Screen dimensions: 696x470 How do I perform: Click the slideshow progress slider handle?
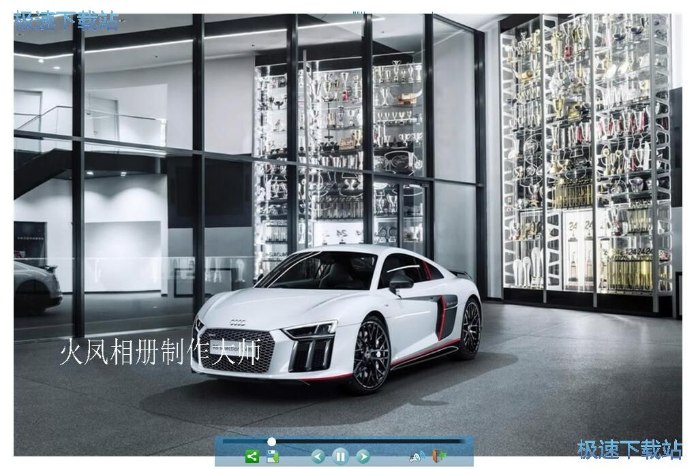pos(272,441)
